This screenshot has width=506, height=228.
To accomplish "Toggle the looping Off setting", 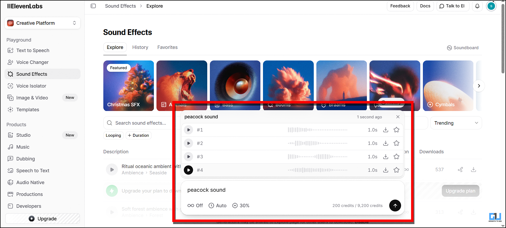I will pyautogui.click(x=195, y=206).
